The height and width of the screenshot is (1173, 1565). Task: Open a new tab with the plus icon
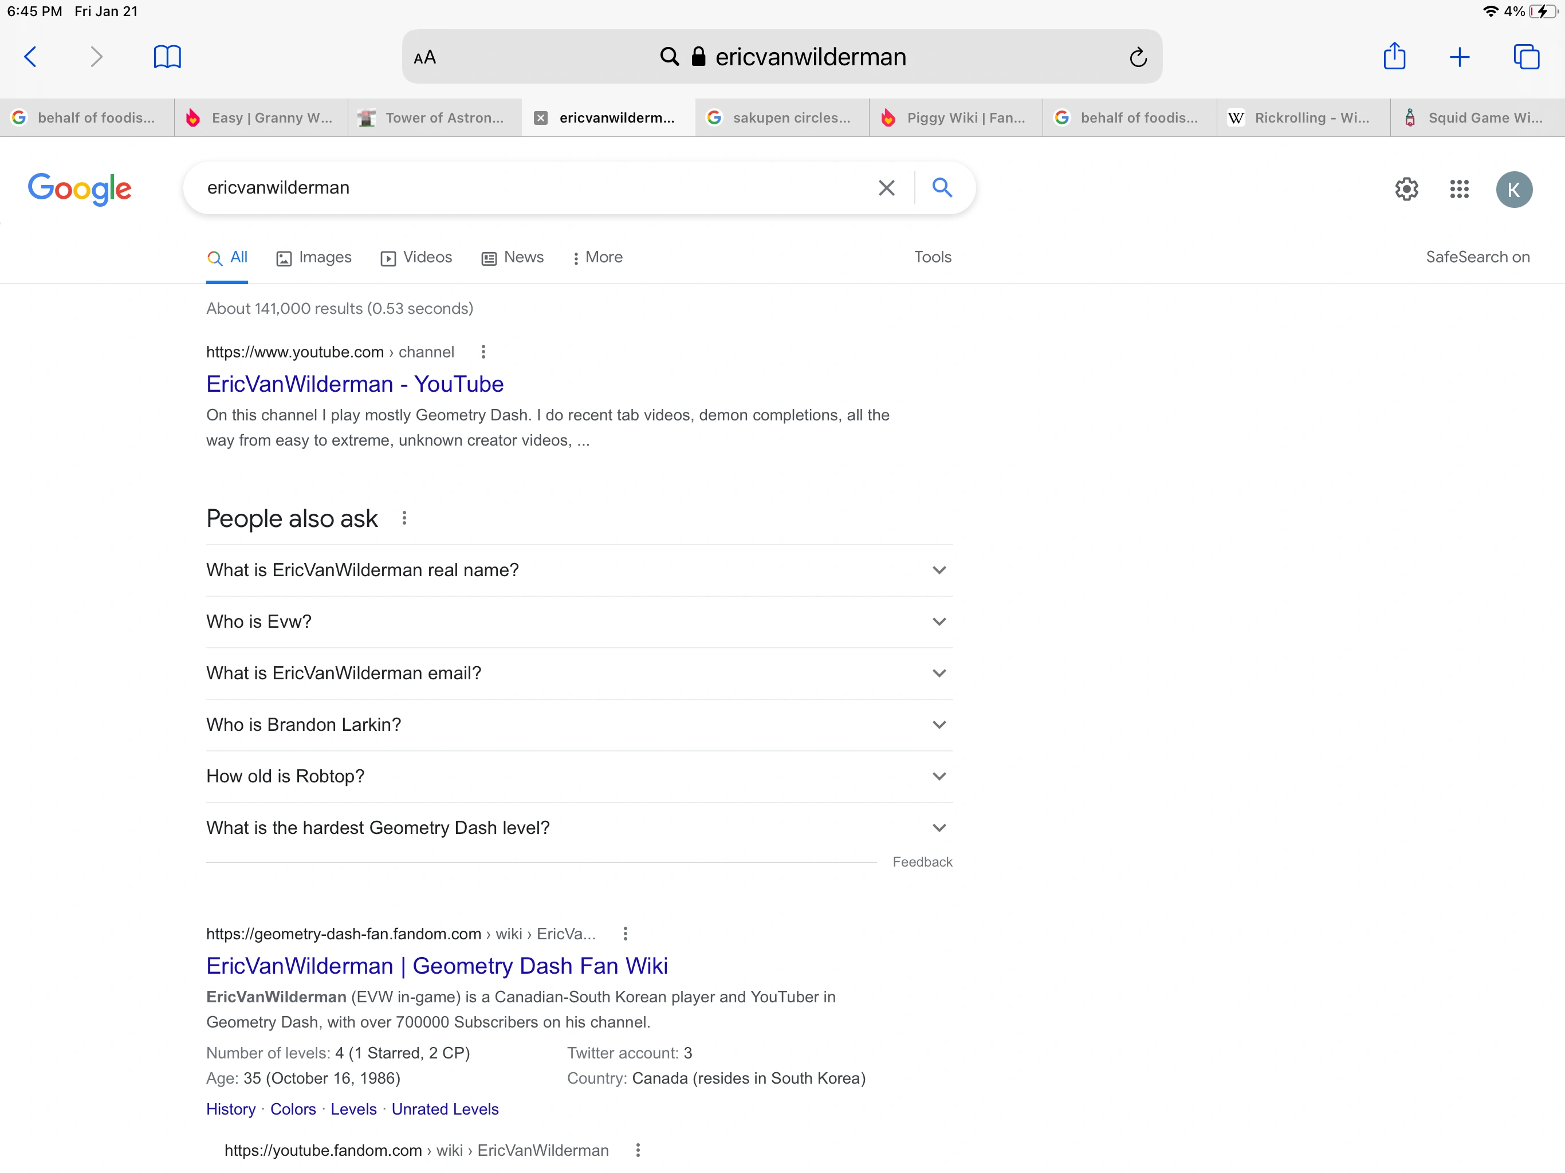point(1459,57)
